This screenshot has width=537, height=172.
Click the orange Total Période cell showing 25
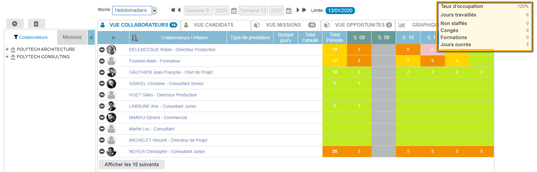[334, 151]
